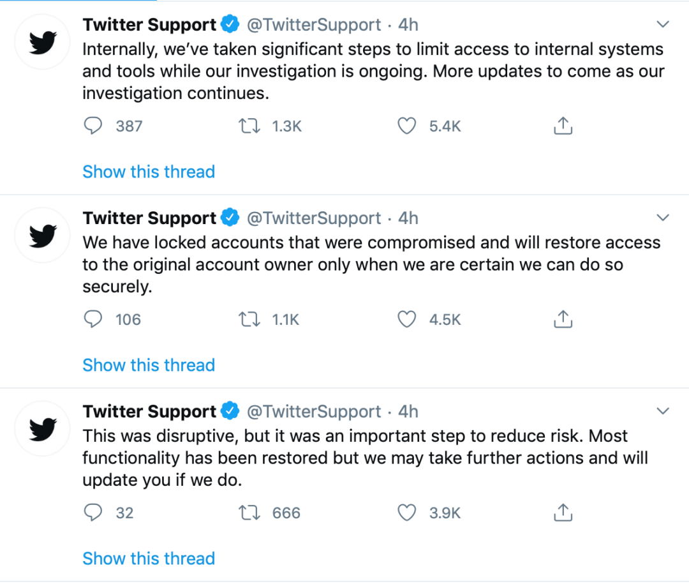689x586 pixels.
Task: Click the @TwitterSupport handle on the last tweet
Action: click(313, 412)
